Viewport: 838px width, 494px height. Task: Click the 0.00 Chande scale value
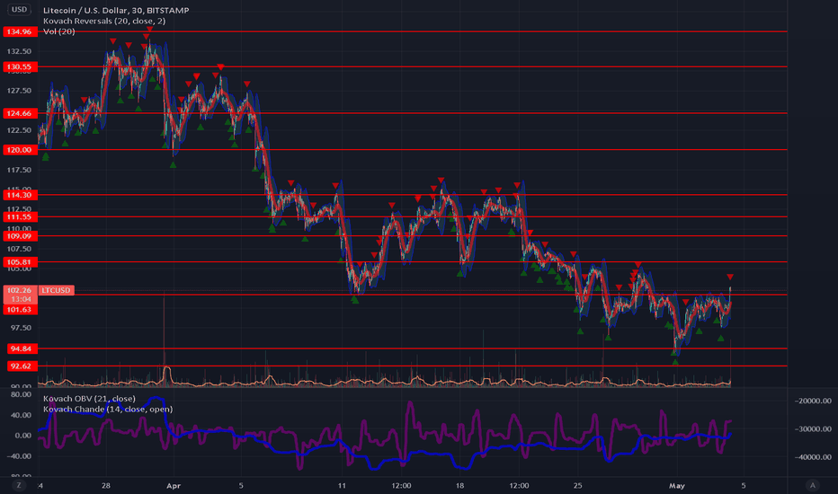pos(23,436)
